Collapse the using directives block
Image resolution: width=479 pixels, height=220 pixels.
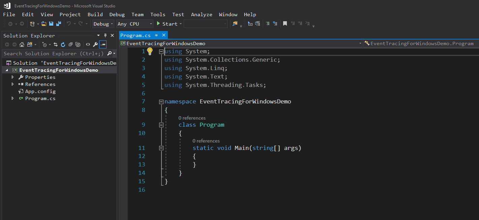[161, 52]
